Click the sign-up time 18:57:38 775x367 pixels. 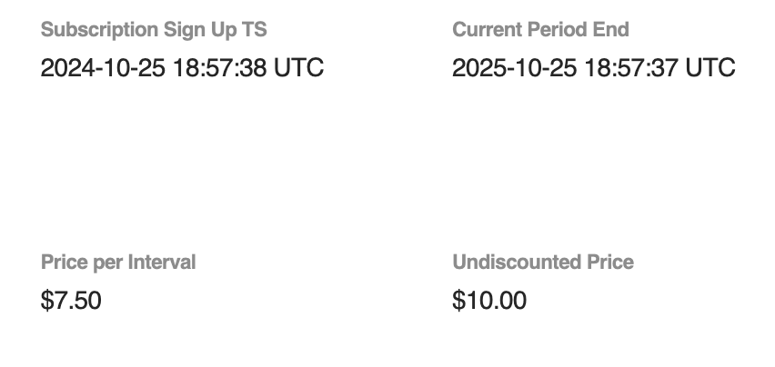tap(219, 68)
